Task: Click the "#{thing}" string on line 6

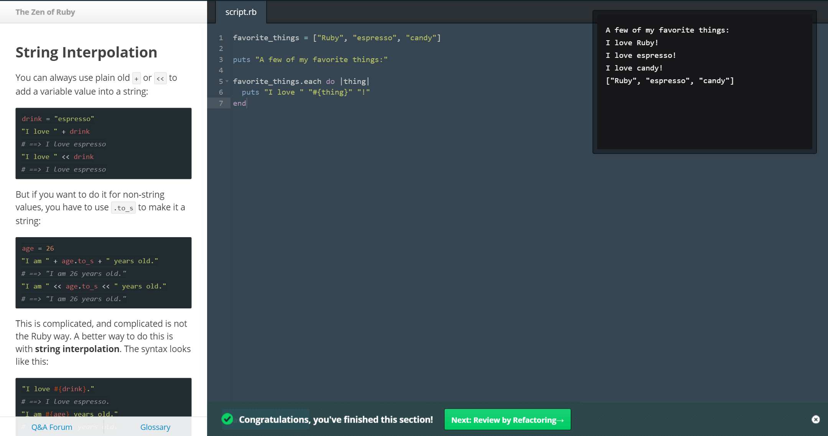Action: 330,92
